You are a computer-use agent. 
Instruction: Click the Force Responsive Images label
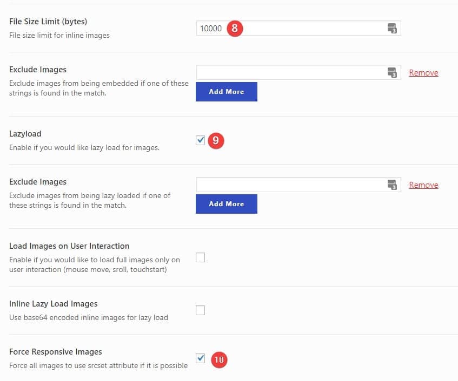click(56, 351)
